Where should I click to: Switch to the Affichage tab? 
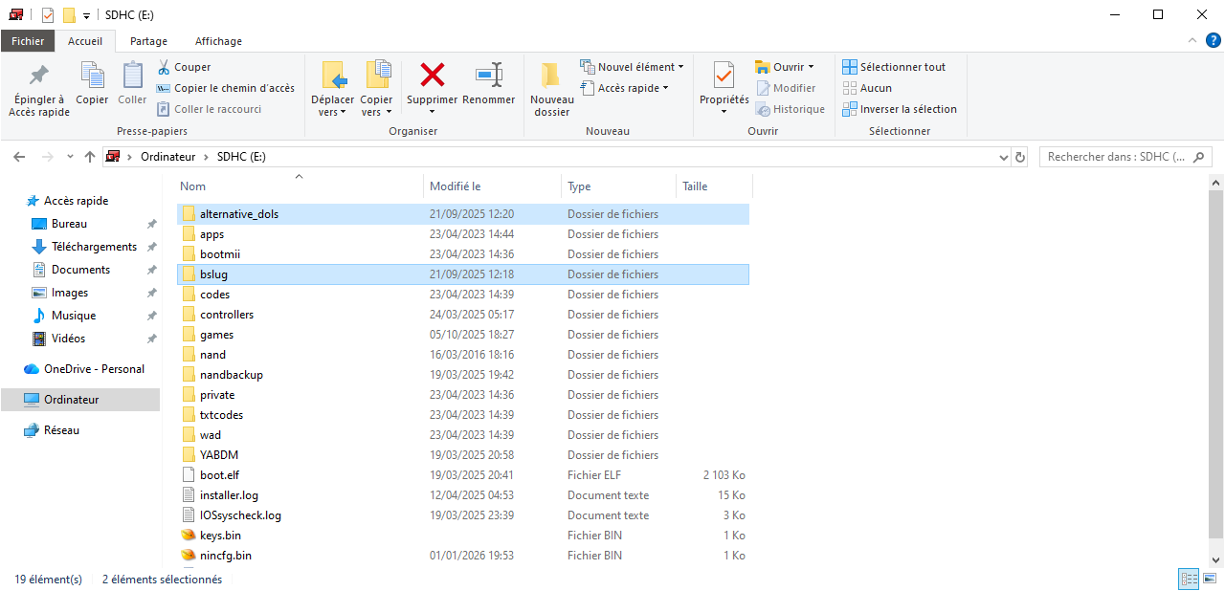click(218, 41)
